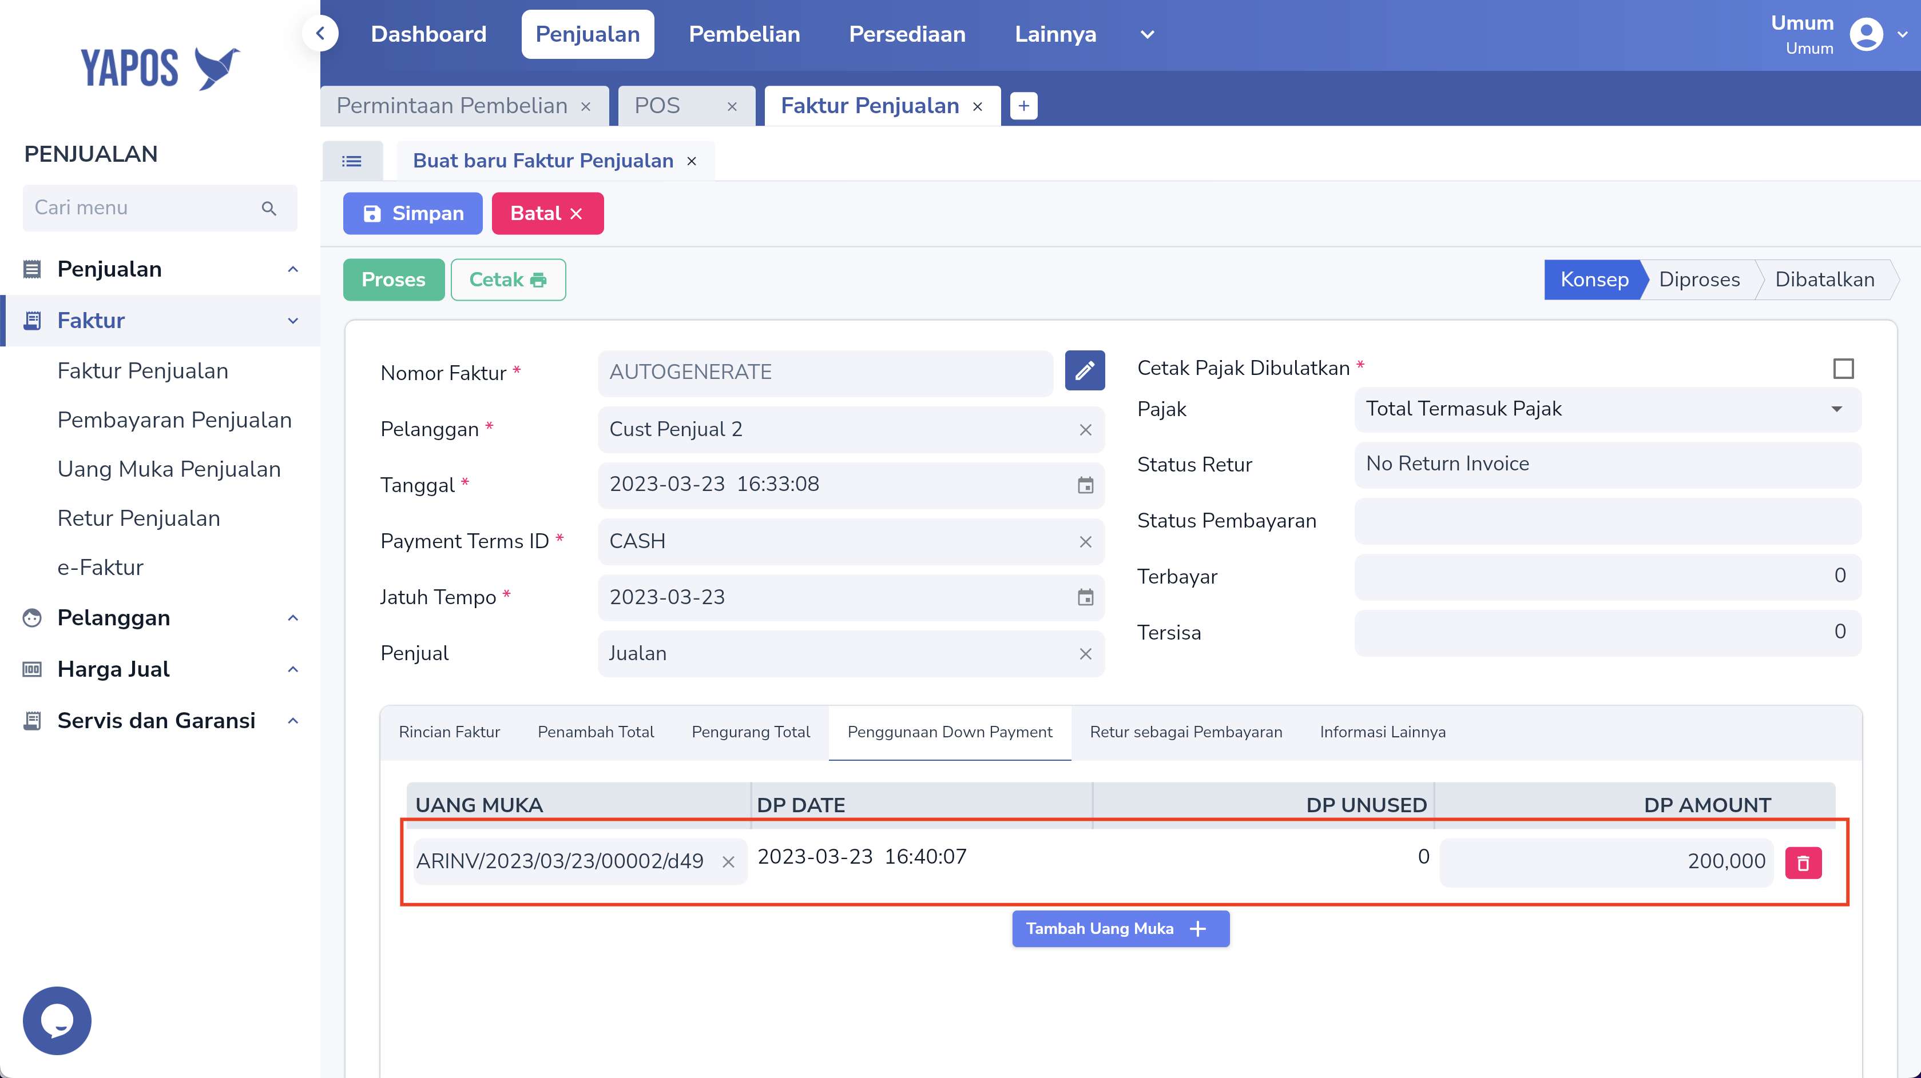Edit Nomor Faktur with the pencil icon
Viewport: 1921px width, 1078px height.
pyautogui.click(x=1084, y=370)
